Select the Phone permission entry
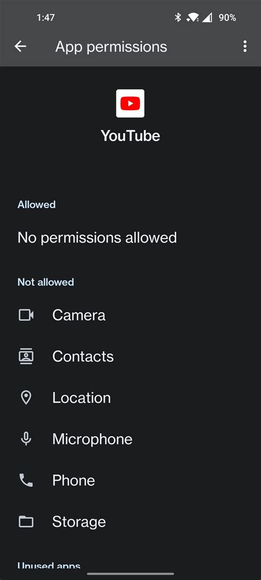The width and height of the screenshot is (261, 580). tap(130, 480)
